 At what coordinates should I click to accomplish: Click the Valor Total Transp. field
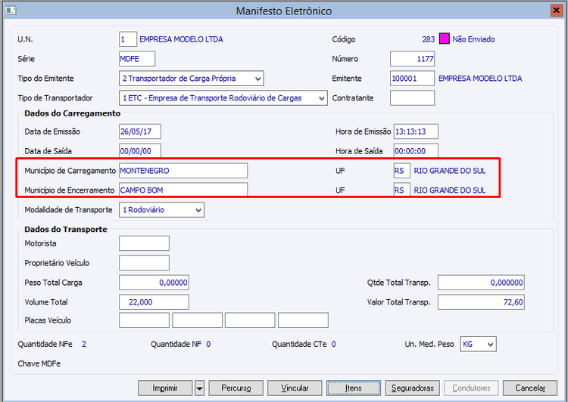click(x=481, y=301)
